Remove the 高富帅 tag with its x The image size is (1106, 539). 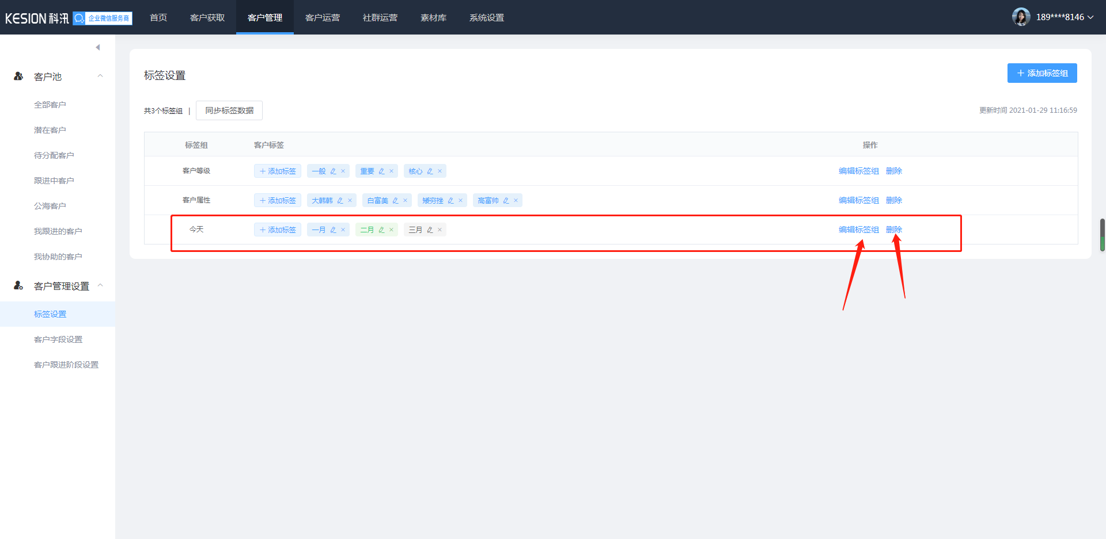516,201
